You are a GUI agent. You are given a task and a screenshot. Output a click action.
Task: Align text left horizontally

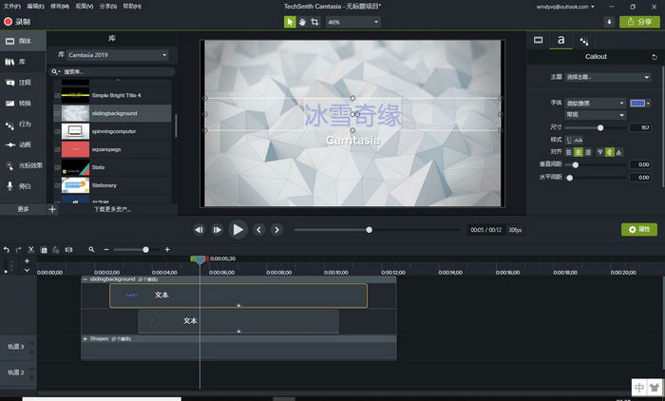569,152
